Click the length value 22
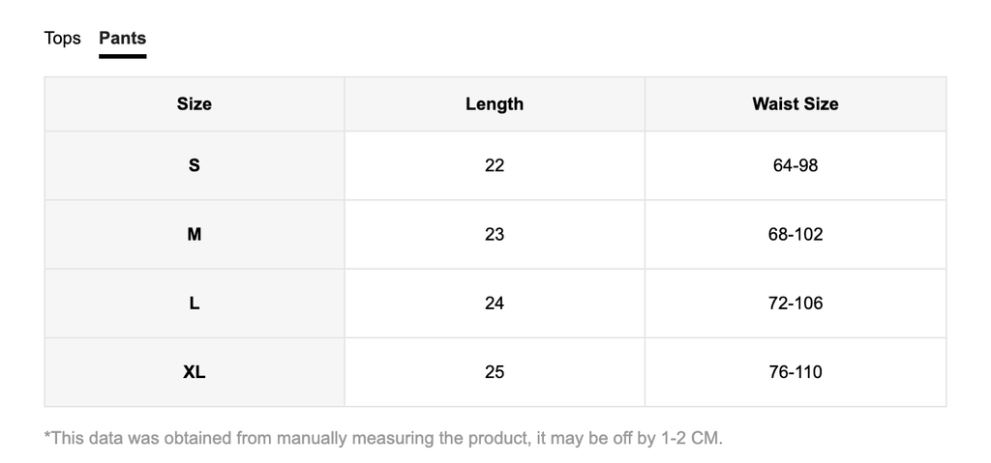The width and height of the screenshot is (991, 463). click(495, 165)
